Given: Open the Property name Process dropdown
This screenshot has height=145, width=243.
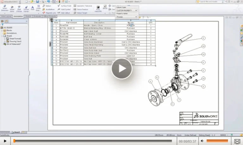Looking at the screenshot, I should coord(127,16).
